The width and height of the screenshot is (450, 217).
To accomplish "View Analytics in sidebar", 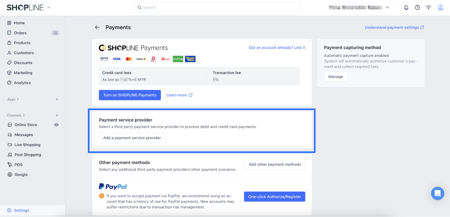I will click(22, 83).
